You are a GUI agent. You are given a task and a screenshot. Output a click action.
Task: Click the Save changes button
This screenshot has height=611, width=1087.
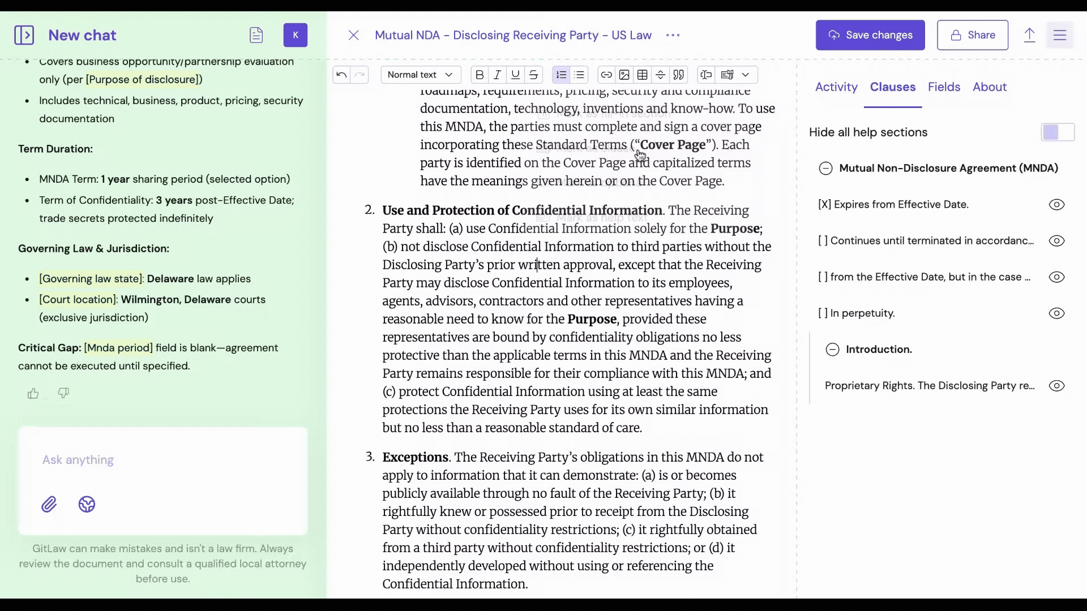pos(870,35)
